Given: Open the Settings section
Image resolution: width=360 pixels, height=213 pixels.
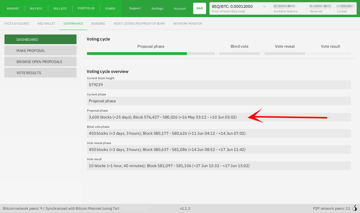Looking at the screenshot, I should tap(157, 8).
